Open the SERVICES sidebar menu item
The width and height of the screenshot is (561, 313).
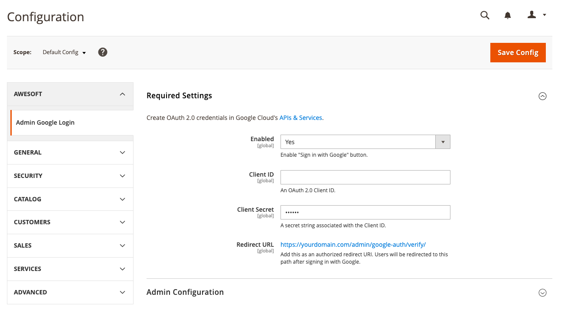point(70,269)
